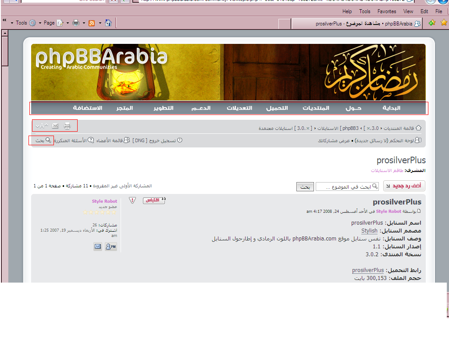Open التطوير in the site navigation
Viewport: 449px width, 337px height.
164,108
